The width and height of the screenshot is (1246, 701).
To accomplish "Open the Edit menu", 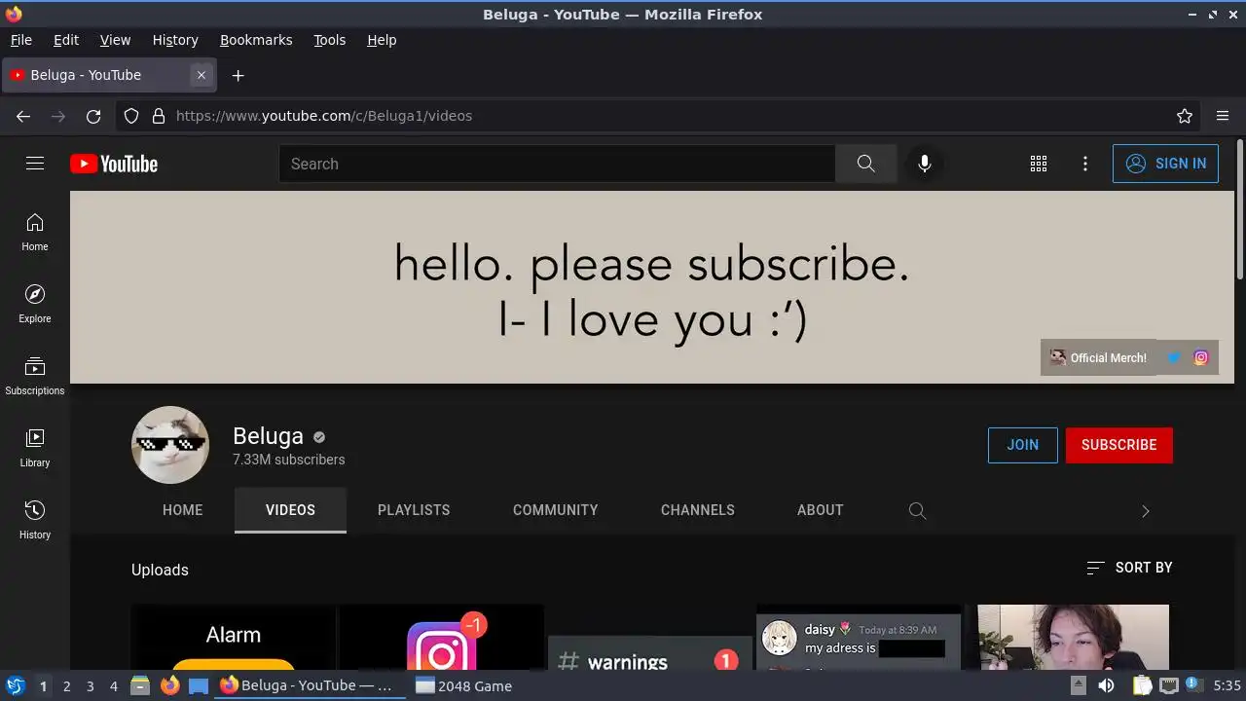I will [x=66, y=40].
